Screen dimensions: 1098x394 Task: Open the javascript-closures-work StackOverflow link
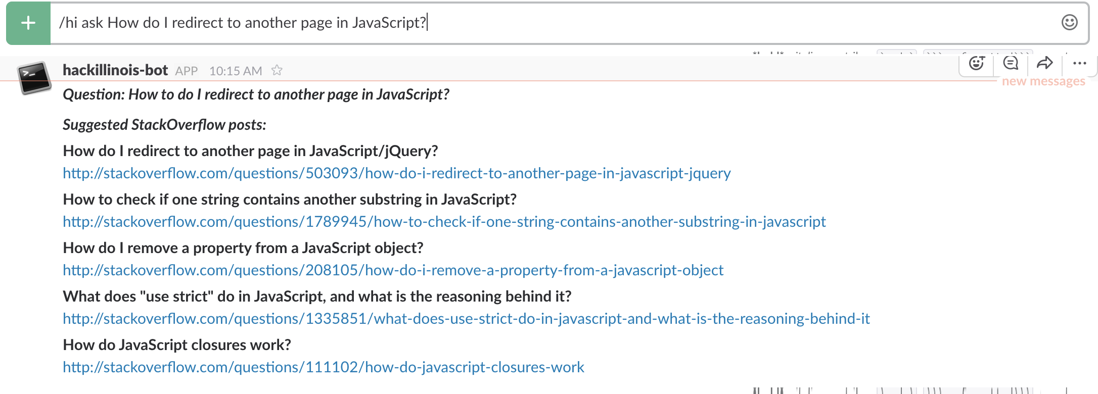click(324, 367)
